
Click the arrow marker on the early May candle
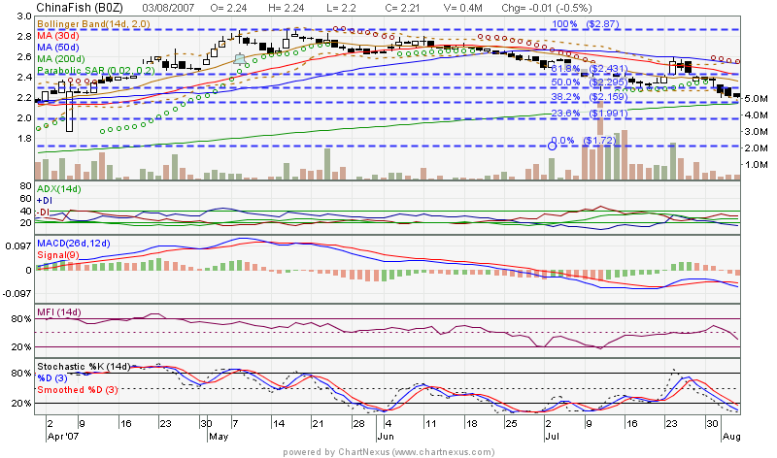(239, 58)
